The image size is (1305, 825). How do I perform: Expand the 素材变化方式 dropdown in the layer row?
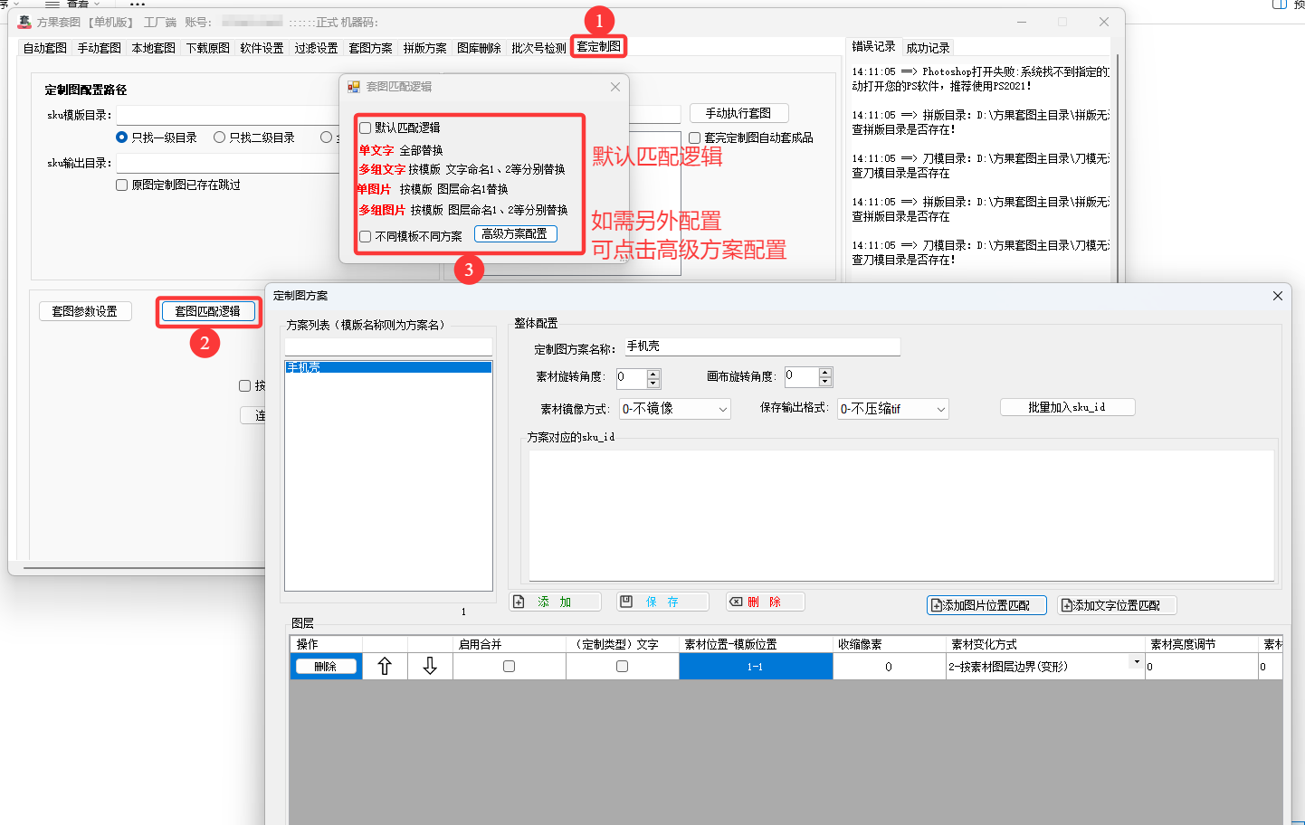click(1137, 662)
